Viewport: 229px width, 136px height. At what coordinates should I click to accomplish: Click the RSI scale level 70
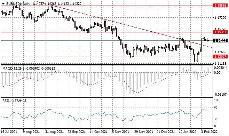click(x=215, y=107)
